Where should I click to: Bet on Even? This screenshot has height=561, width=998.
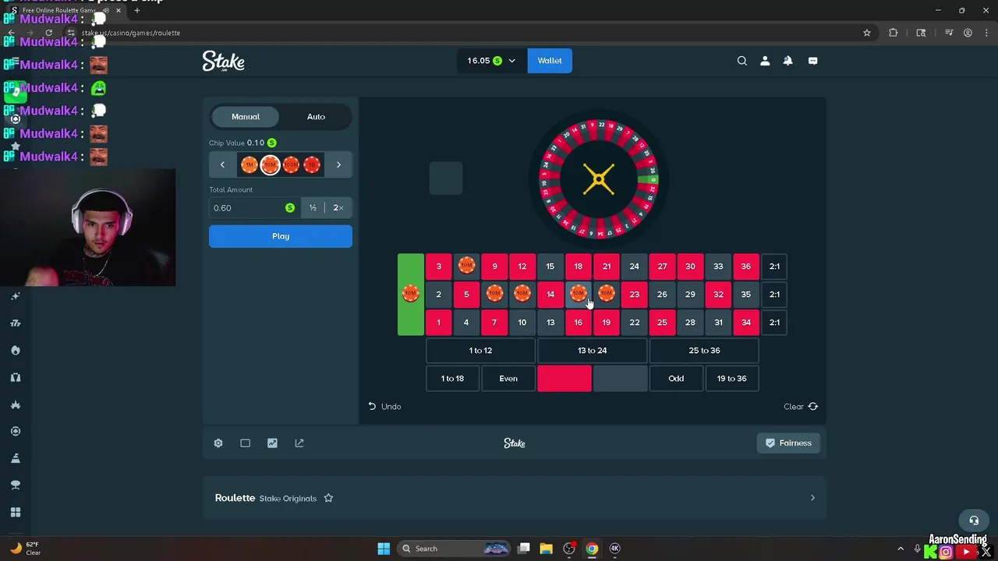click(508, 379)
